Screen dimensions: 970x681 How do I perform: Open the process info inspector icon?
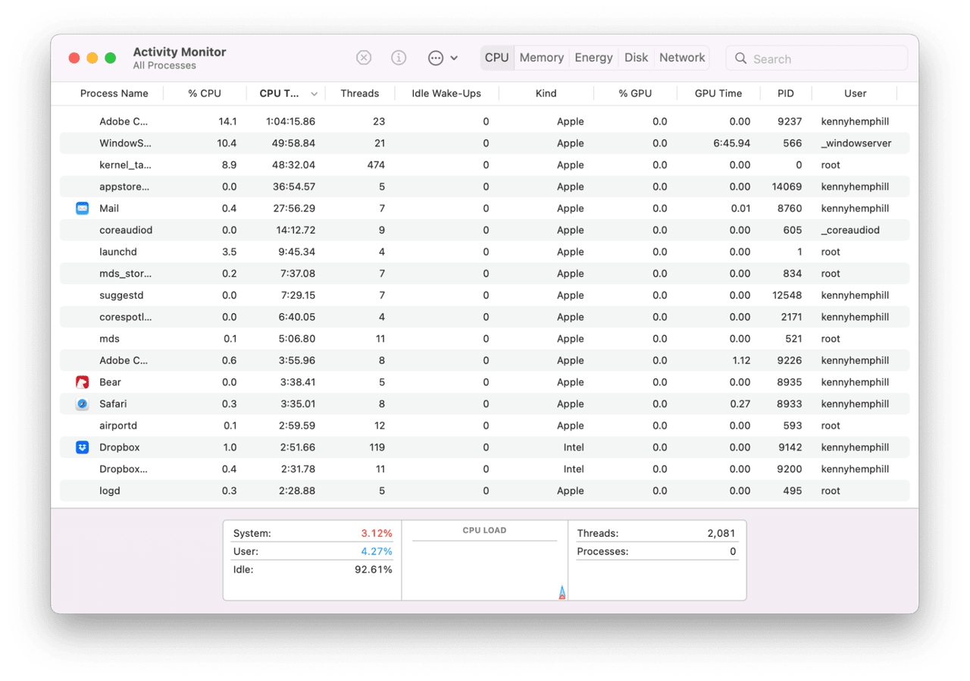399,58
